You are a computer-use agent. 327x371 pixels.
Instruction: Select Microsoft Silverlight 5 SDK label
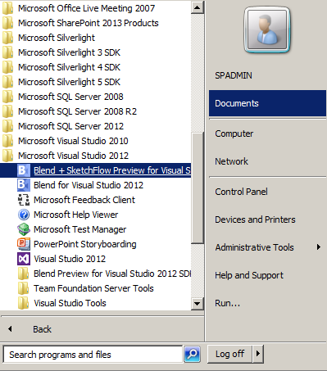(x=69, y=82)
